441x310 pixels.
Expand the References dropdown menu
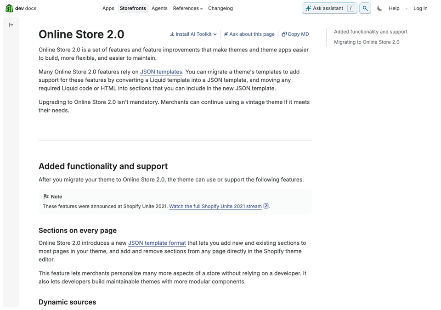tap(187, 8)
